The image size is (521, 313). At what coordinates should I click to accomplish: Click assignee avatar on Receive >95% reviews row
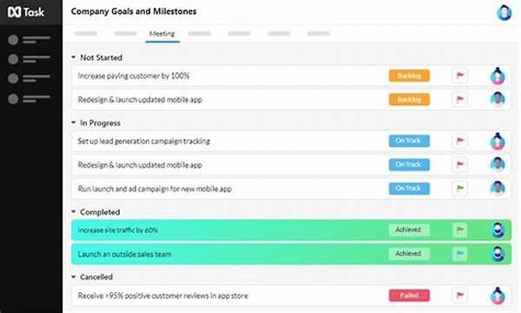498,296
